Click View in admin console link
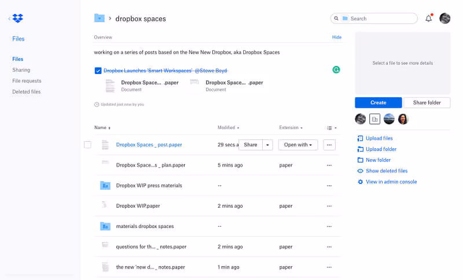Image resolution: width=463 pixels, height=280 pixels. (391, 182)
